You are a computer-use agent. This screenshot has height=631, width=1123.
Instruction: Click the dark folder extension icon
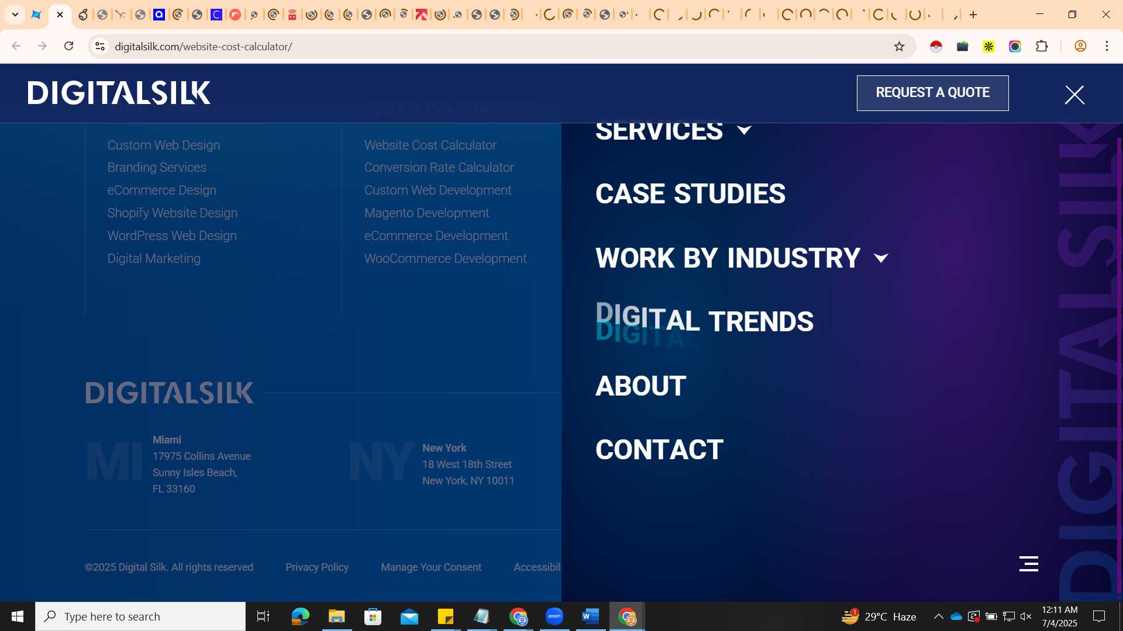coord(962,46)
